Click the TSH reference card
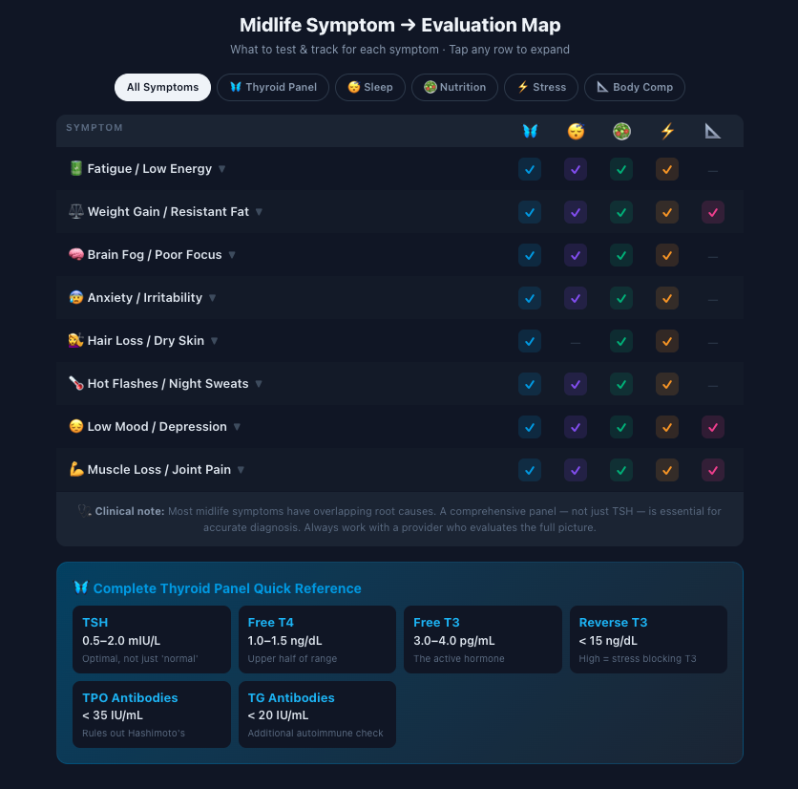 click(152, 639)
